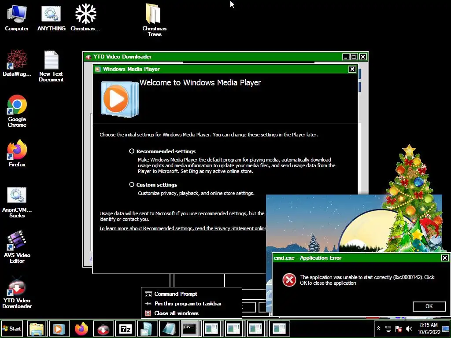Screen dimensions: 451x338
Task: Open the taskbar clock showing 8:15 AM
Action: click(429, 328)
